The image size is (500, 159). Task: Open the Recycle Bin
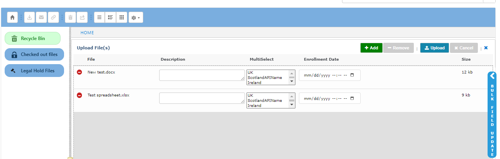coord(33,38)
